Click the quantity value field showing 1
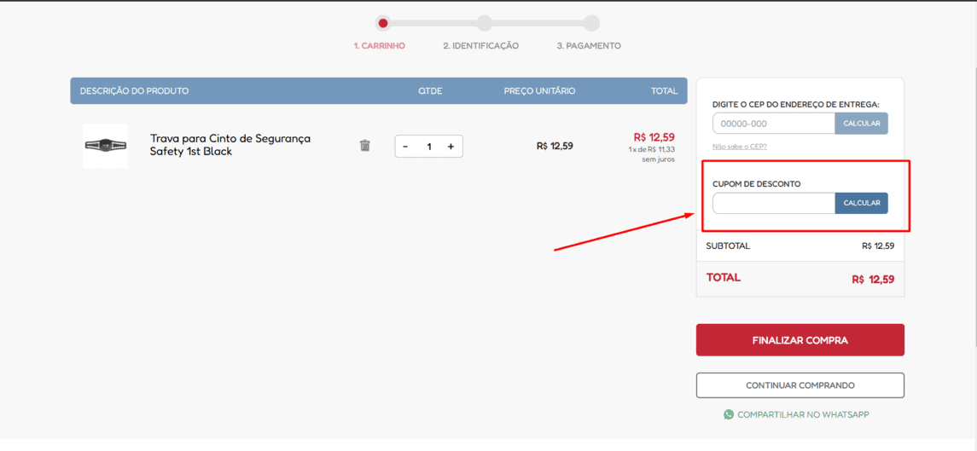 (428, 147)
